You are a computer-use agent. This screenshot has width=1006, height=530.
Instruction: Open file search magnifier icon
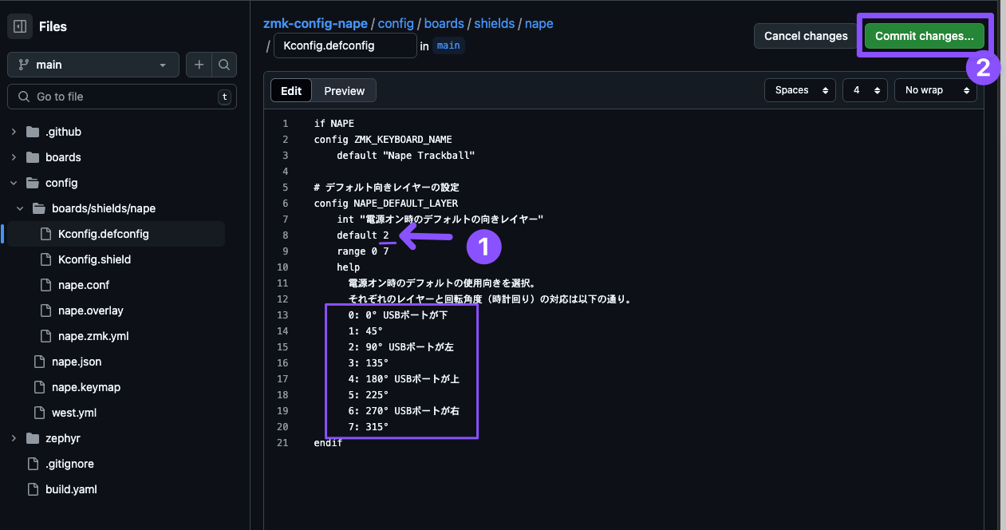(224, 65)
